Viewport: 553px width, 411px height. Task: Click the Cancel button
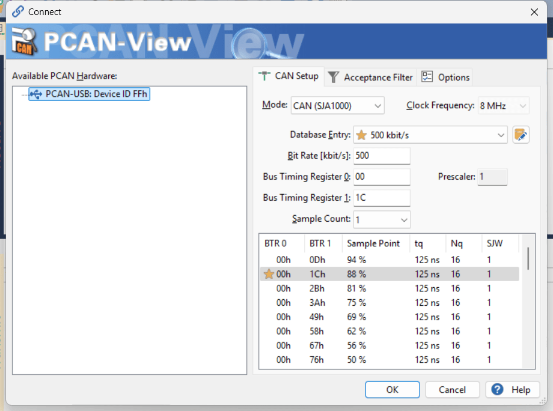[x=452, y=389]
